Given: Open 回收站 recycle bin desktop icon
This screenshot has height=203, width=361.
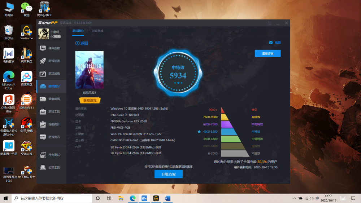Looking at the screenshot, I should coord(9,32).
